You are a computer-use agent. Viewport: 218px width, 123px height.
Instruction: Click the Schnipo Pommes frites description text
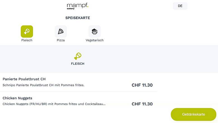coord(43,85)
